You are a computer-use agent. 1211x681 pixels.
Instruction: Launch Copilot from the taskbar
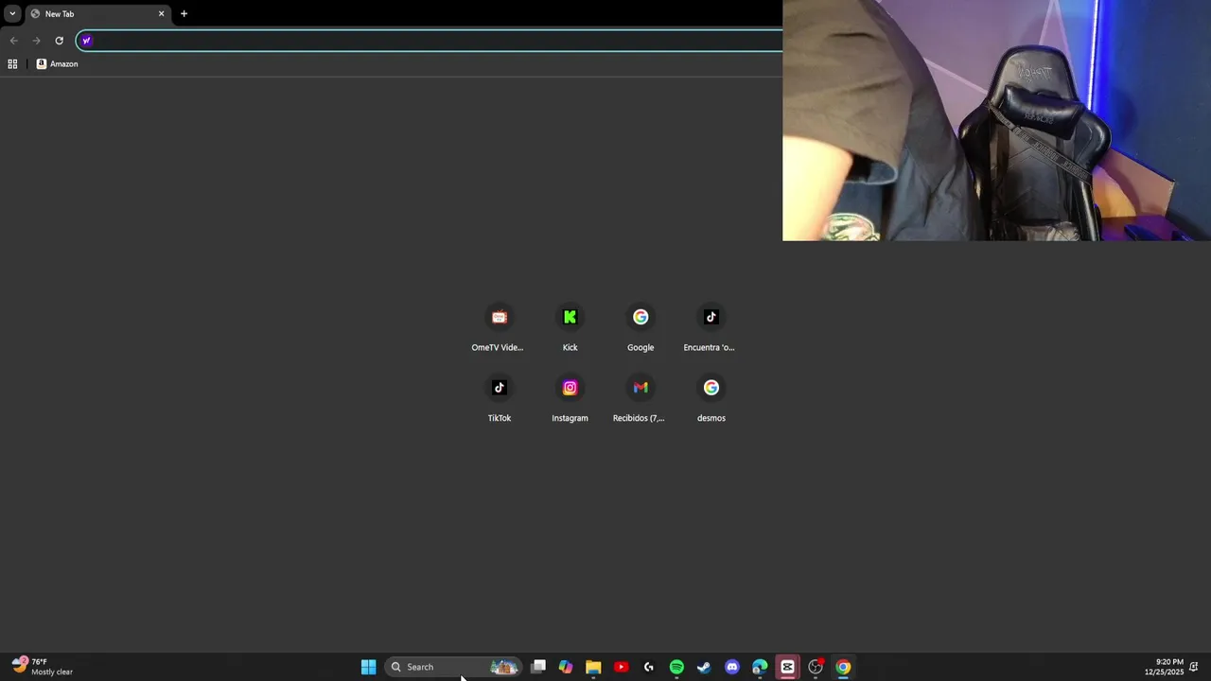point(566,667)
